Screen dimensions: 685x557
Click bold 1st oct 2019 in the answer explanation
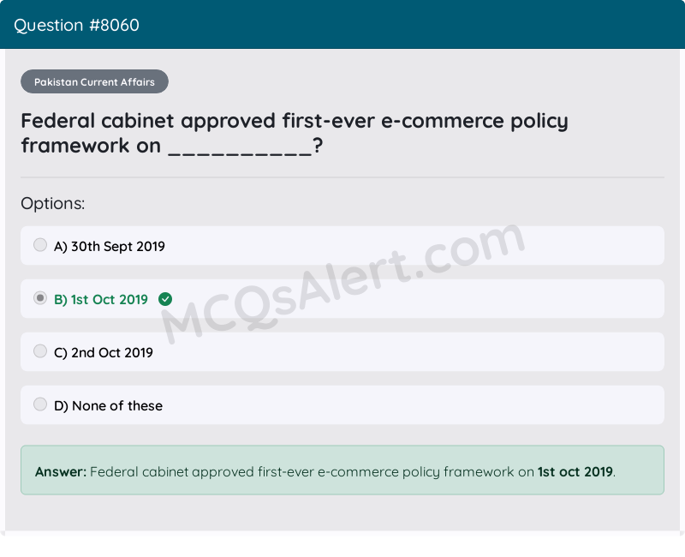[x=575, y=472]
